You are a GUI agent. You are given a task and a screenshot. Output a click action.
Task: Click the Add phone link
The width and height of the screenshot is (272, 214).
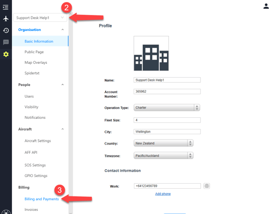pos(163,194)
